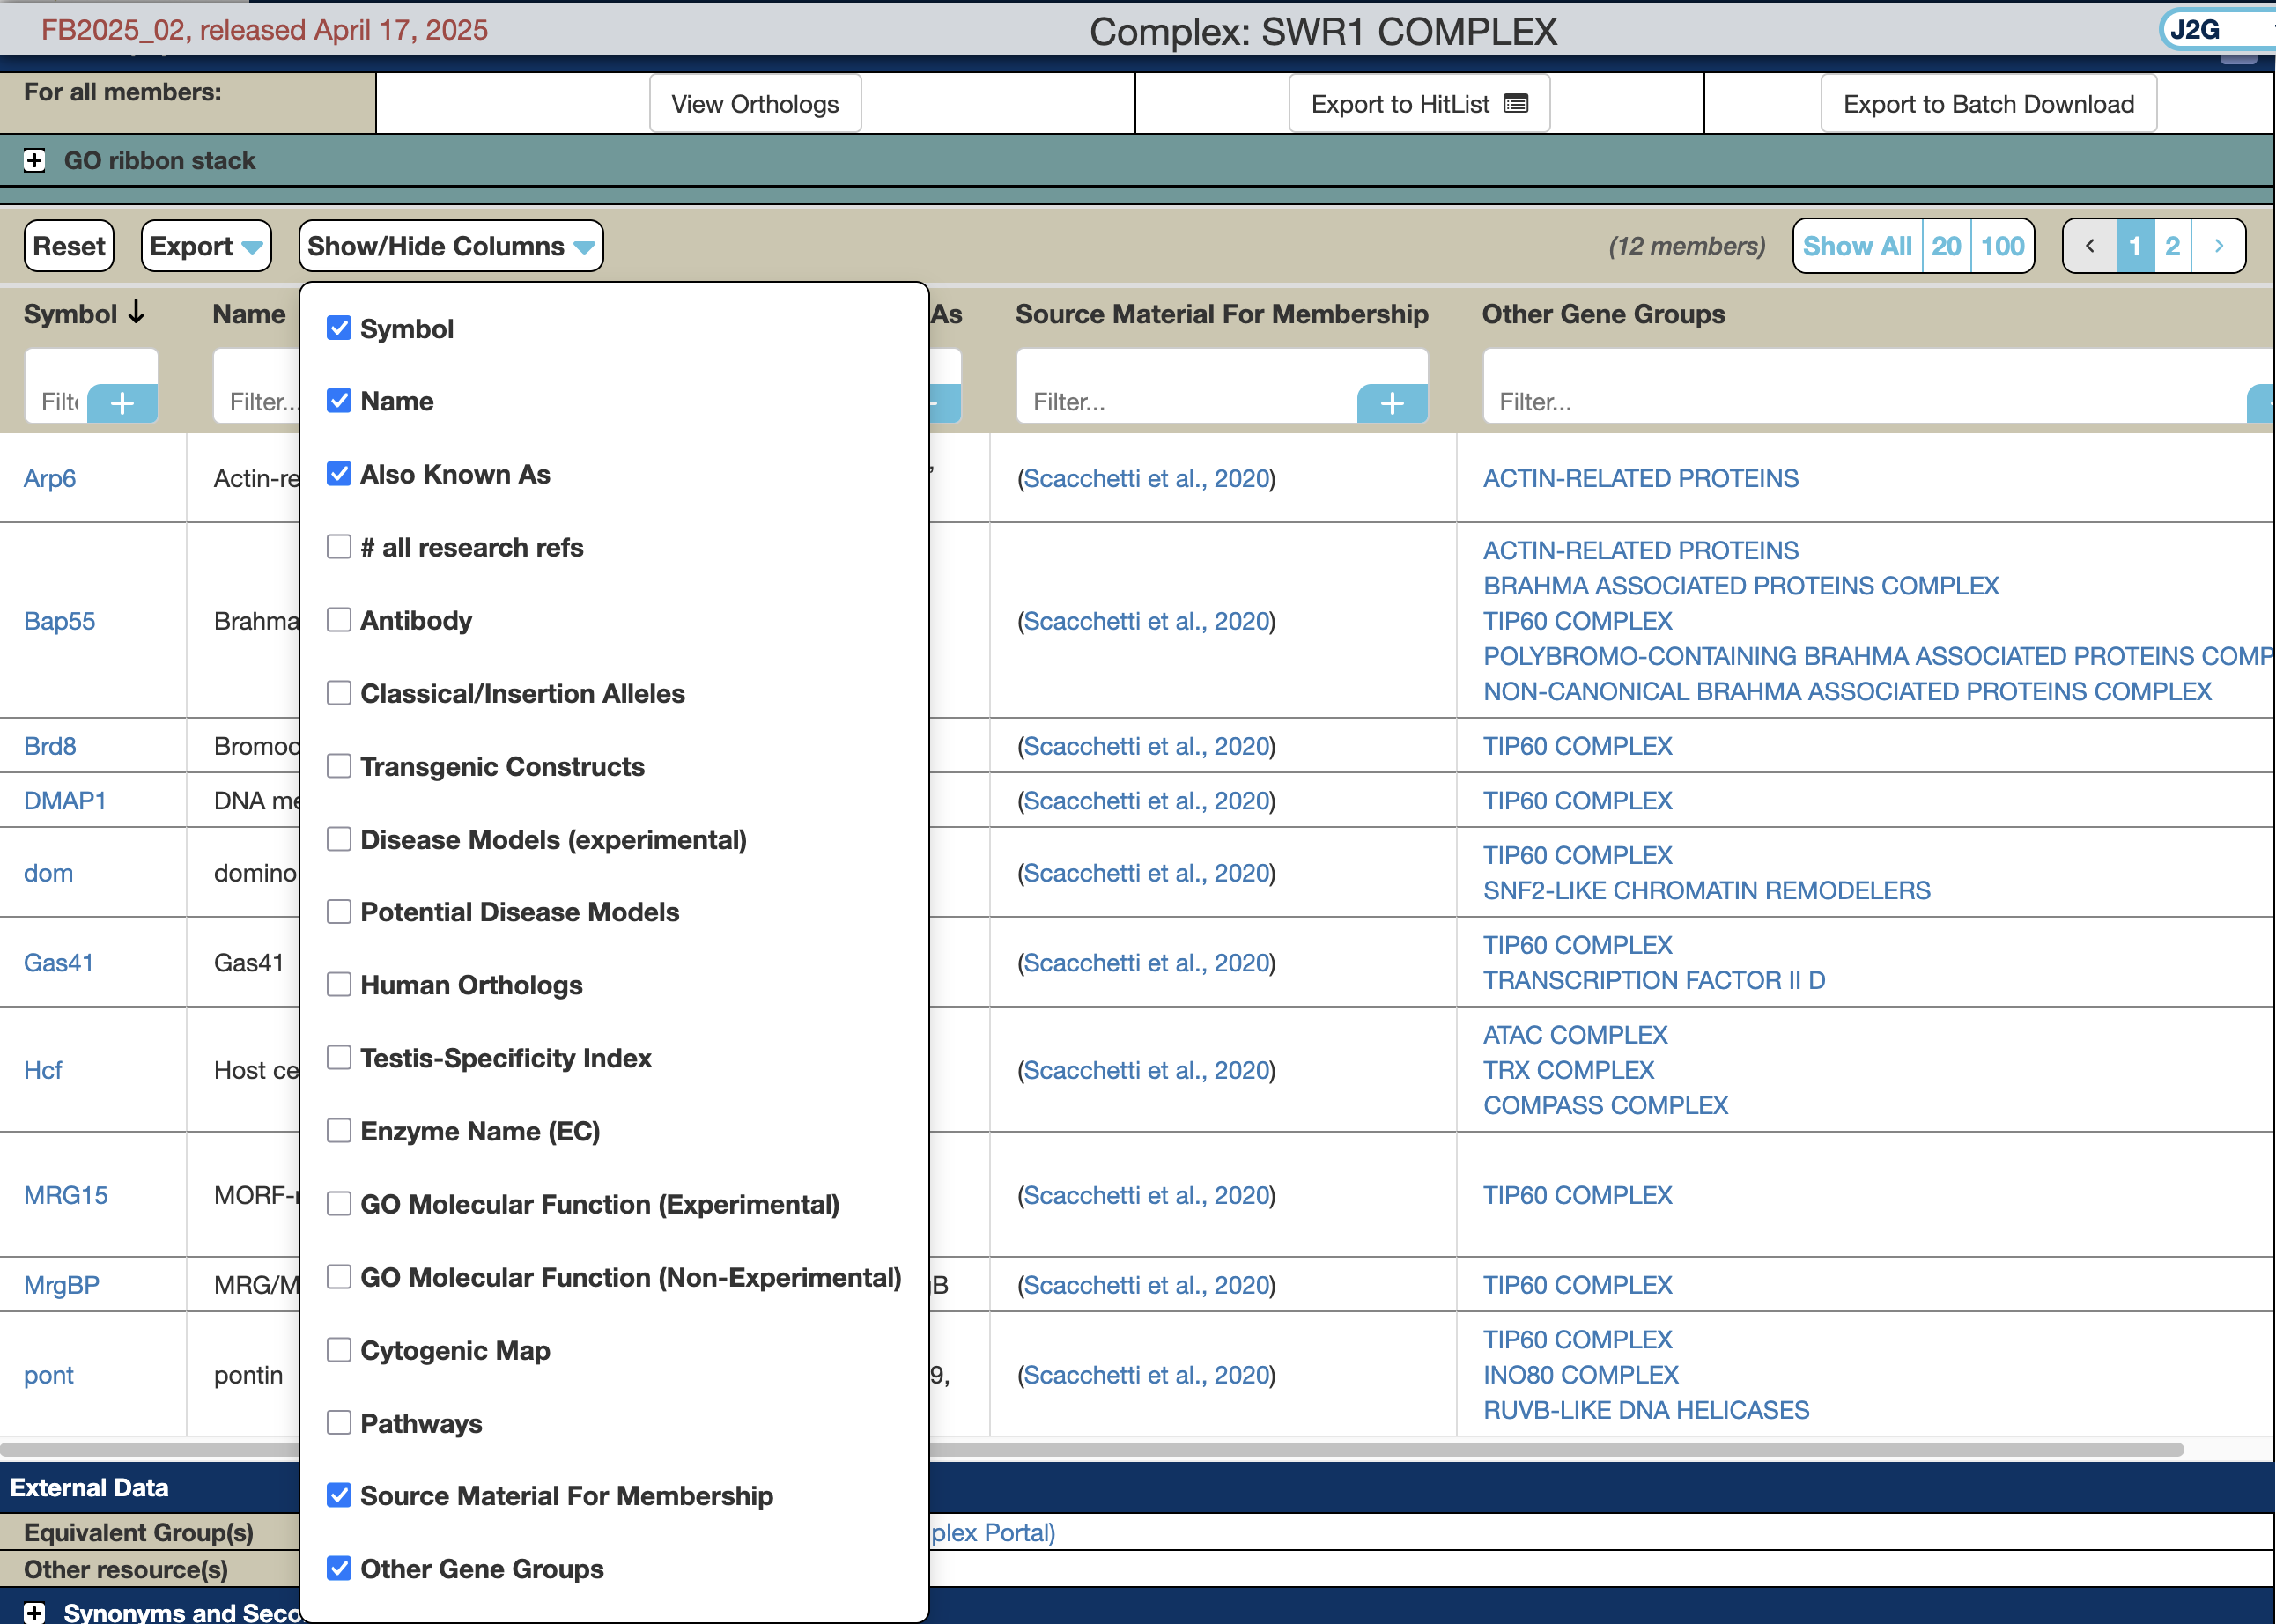Go to next page arrow
Viewport: 2276px width, 1624px height.
click(x=2218, y=246)
